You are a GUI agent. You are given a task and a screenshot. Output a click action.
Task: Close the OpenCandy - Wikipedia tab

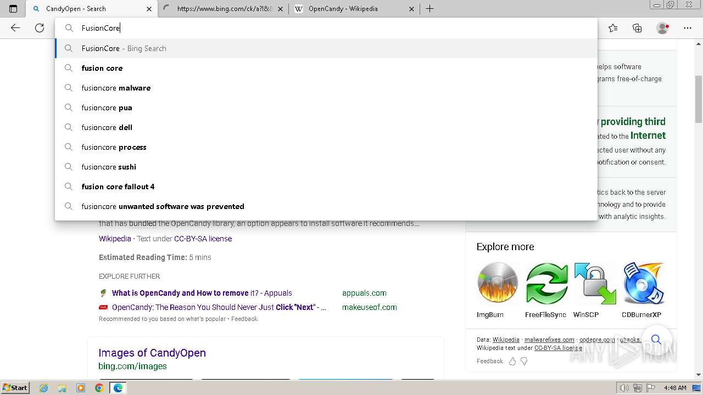[412, 9]
